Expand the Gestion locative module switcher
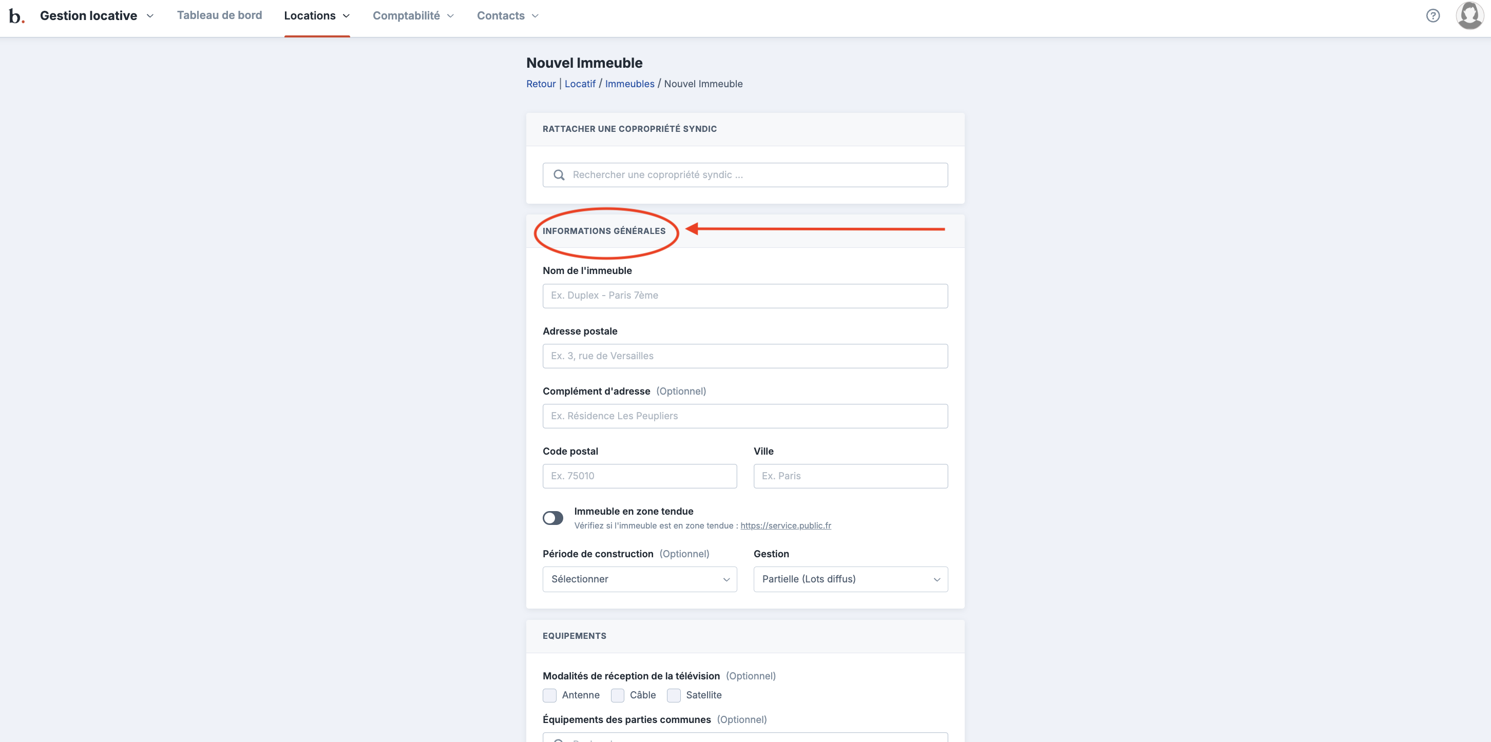Viewport: 1491px width, 742px height. point(97,15)
